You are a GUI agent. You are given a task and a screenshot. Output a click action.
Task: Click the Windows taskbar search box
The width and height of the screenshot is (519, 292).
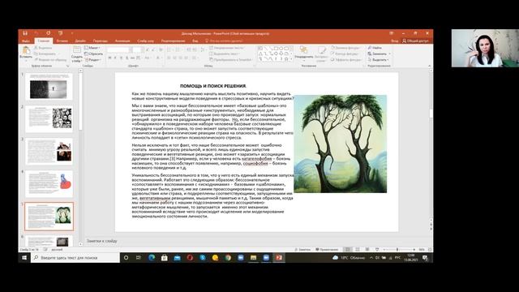[75, 258]
